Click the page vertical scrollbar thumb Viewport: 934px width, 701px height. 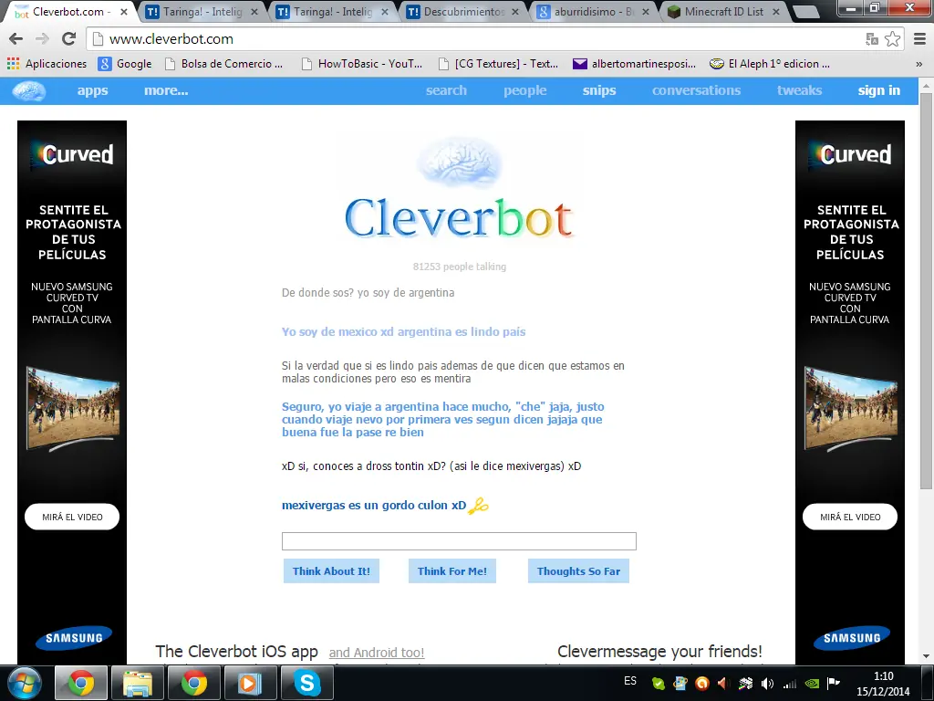pyautogui.click(x=926, y=291)
